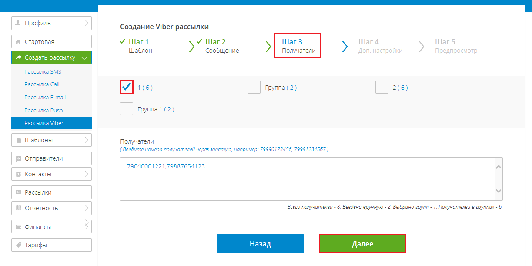Check the "2 ( 6 )" group checkbox

(382, 87)
